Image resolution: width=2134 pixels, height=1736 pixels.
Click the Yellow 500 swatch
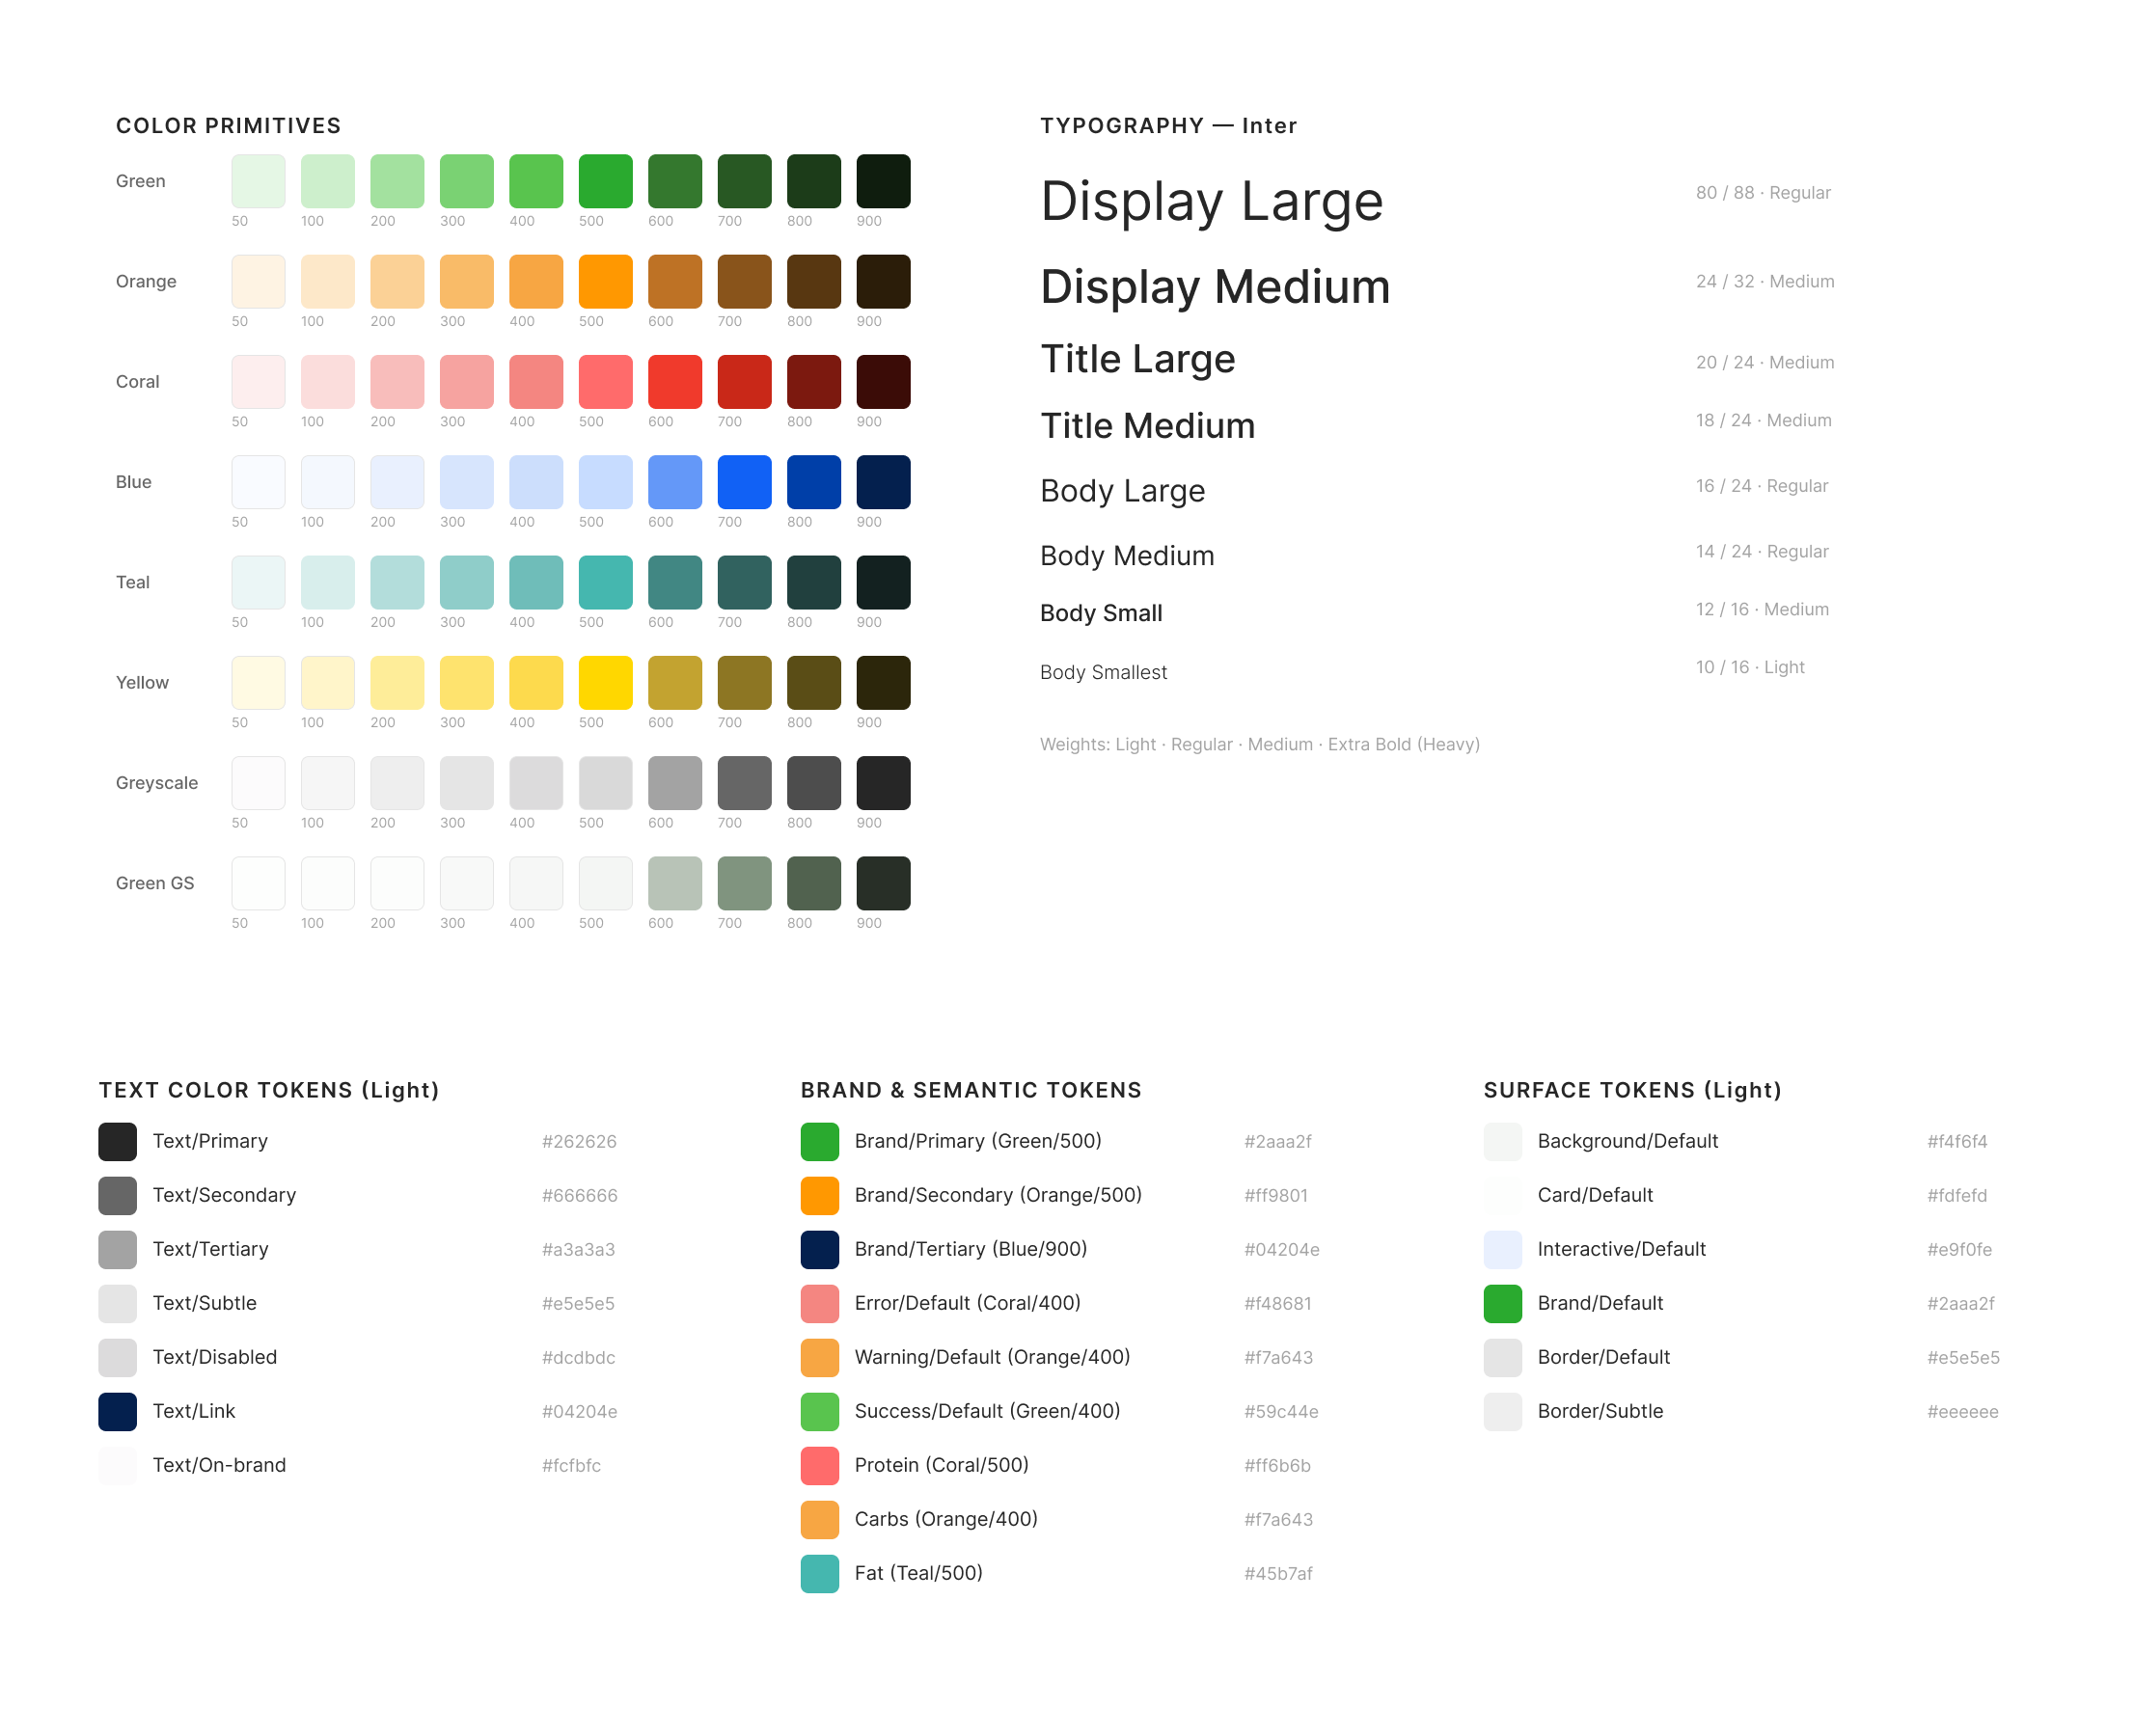pos(604,682)
